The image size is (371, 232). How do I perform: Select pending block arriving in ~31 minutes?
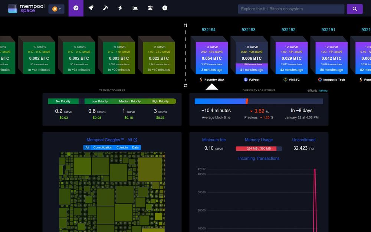(79, 58)
